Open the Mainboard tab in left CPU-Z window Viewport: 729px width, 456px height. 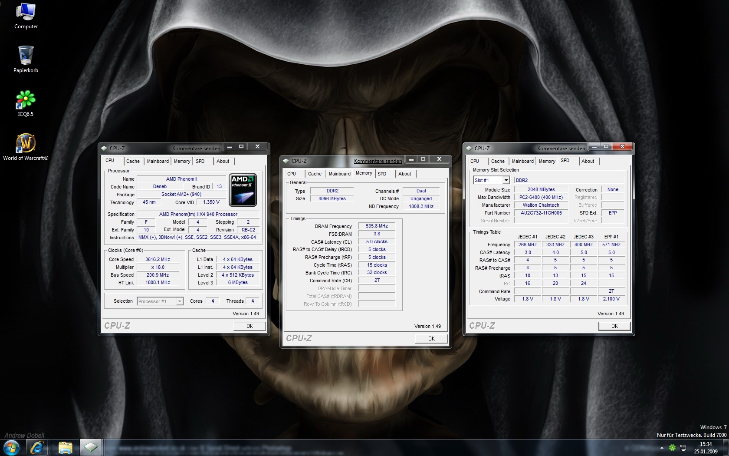158,161
